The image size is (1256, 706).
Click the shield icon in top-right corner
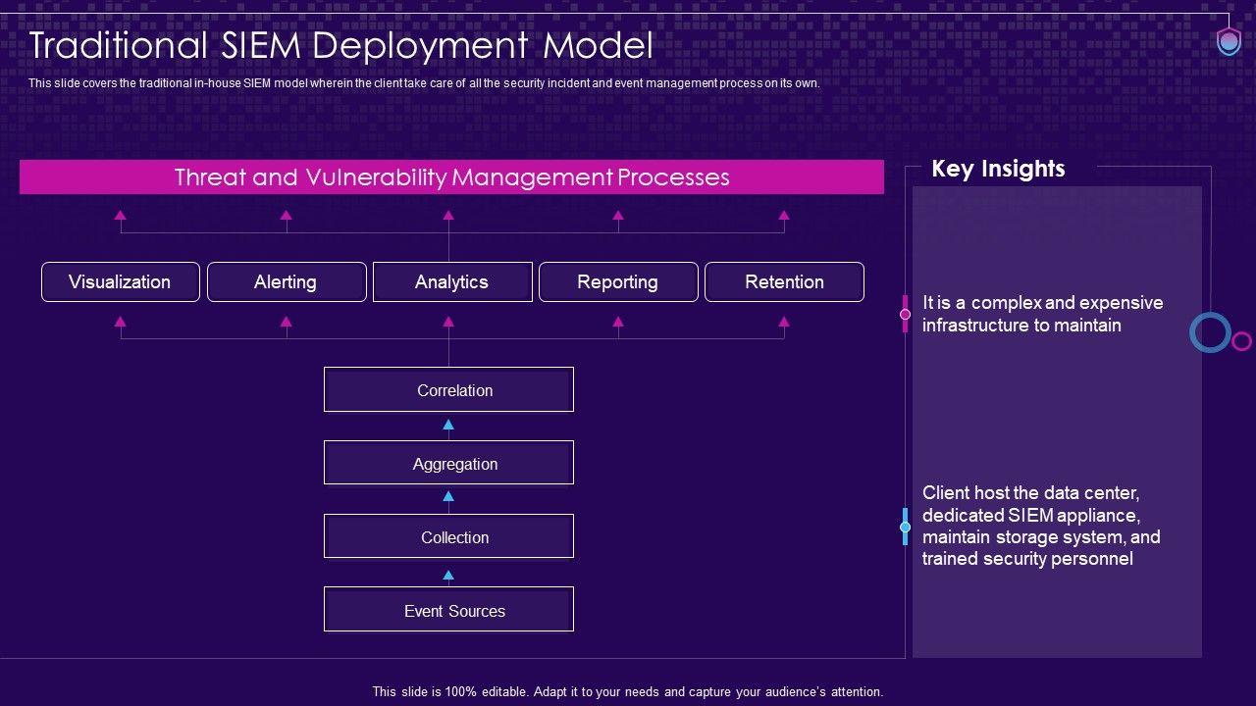(1229, 42)
